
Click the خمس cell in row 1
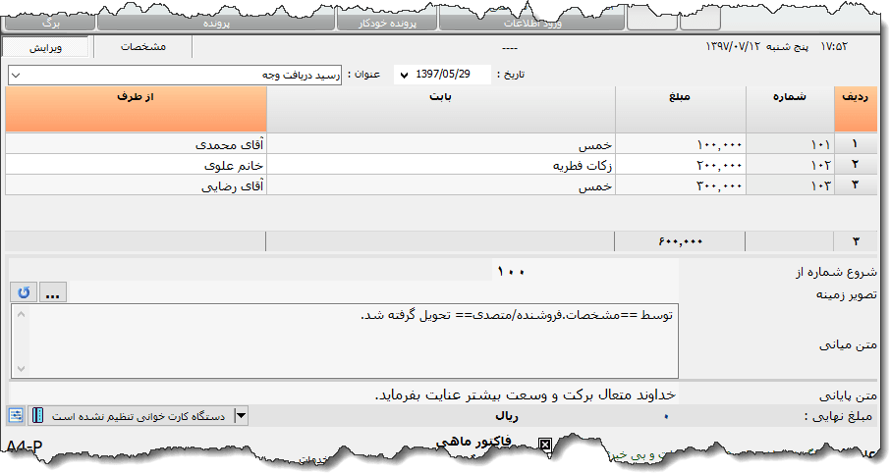tap(441, 144)
